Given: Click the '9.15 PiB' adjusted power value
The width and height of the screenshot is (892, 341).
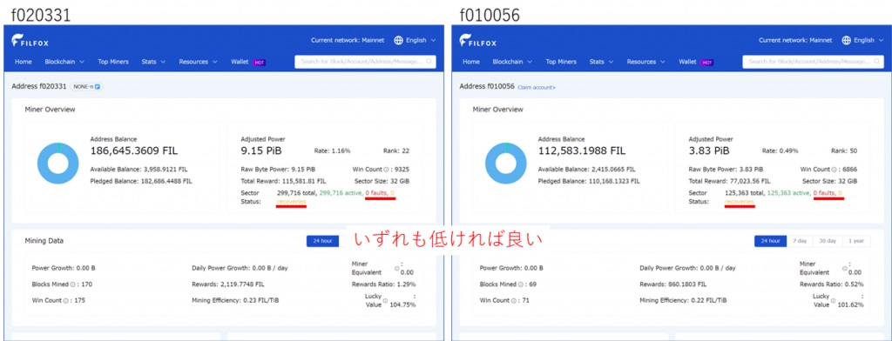Looking at the screenshot, I should (x=261, y=151).
